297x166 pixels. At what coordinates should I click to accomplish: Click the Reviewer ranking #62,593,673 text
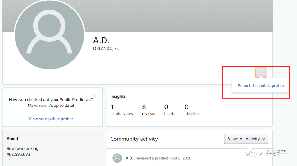click(23, 151)
